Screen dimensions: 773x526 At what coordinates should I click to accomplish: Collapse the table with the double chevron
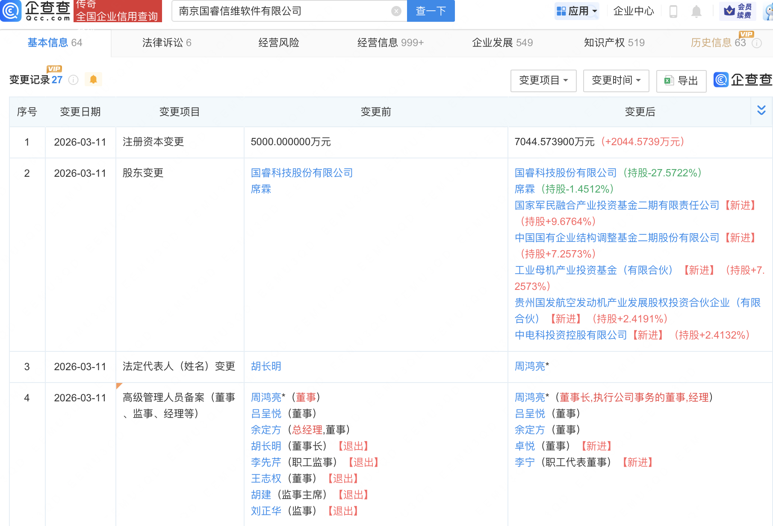[x=761, y=111]
